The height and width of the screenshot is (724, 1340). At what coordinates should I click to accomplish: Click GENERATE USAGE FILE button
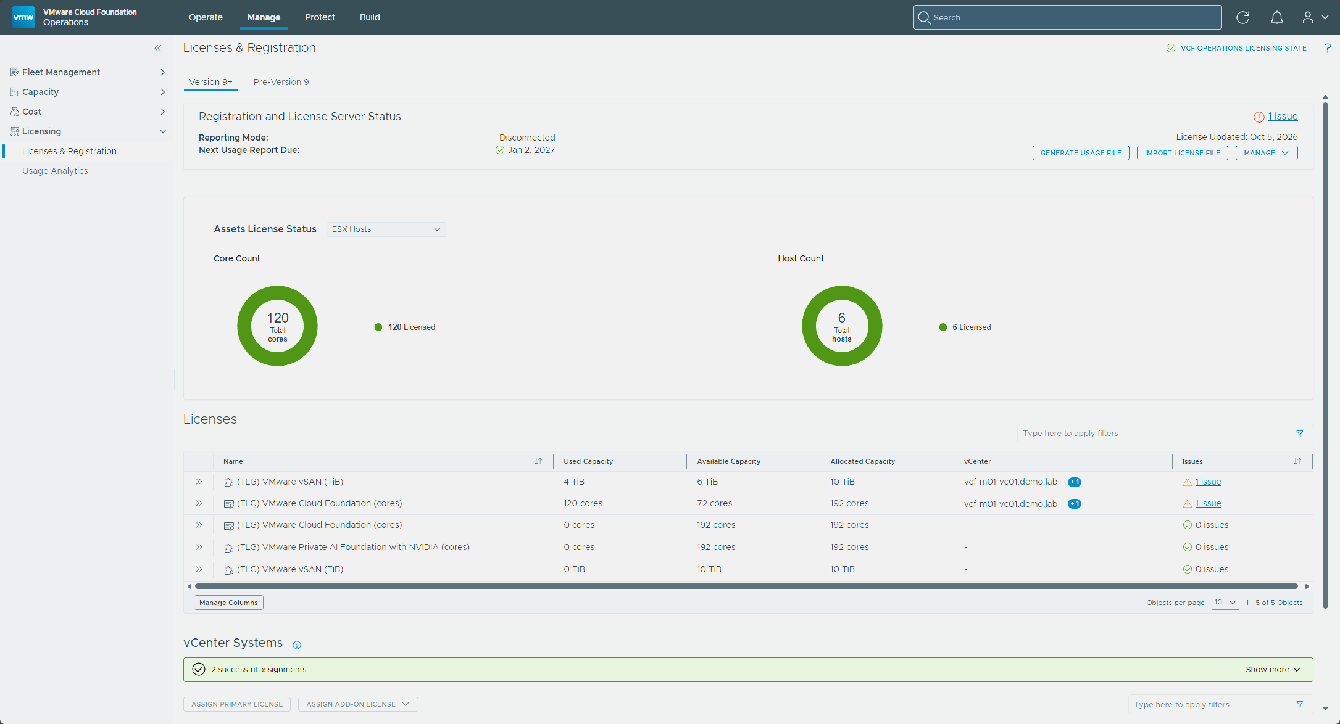(x=1081, y=153)
